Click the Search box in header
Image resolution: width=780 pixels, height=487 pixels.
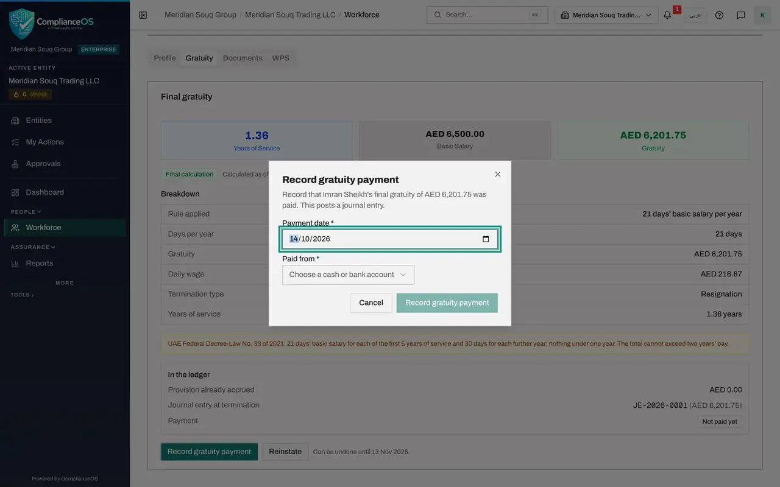pyautogui.click(x=487, y=15)
